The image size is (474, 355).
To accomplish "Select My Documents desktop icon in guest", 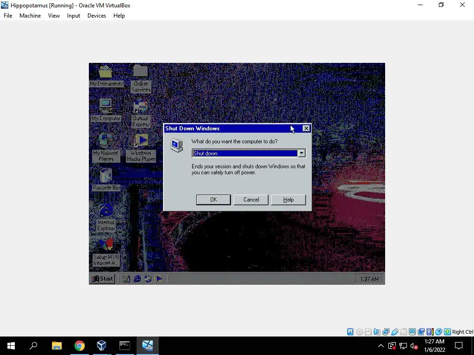I will click(x=106, y=76).
